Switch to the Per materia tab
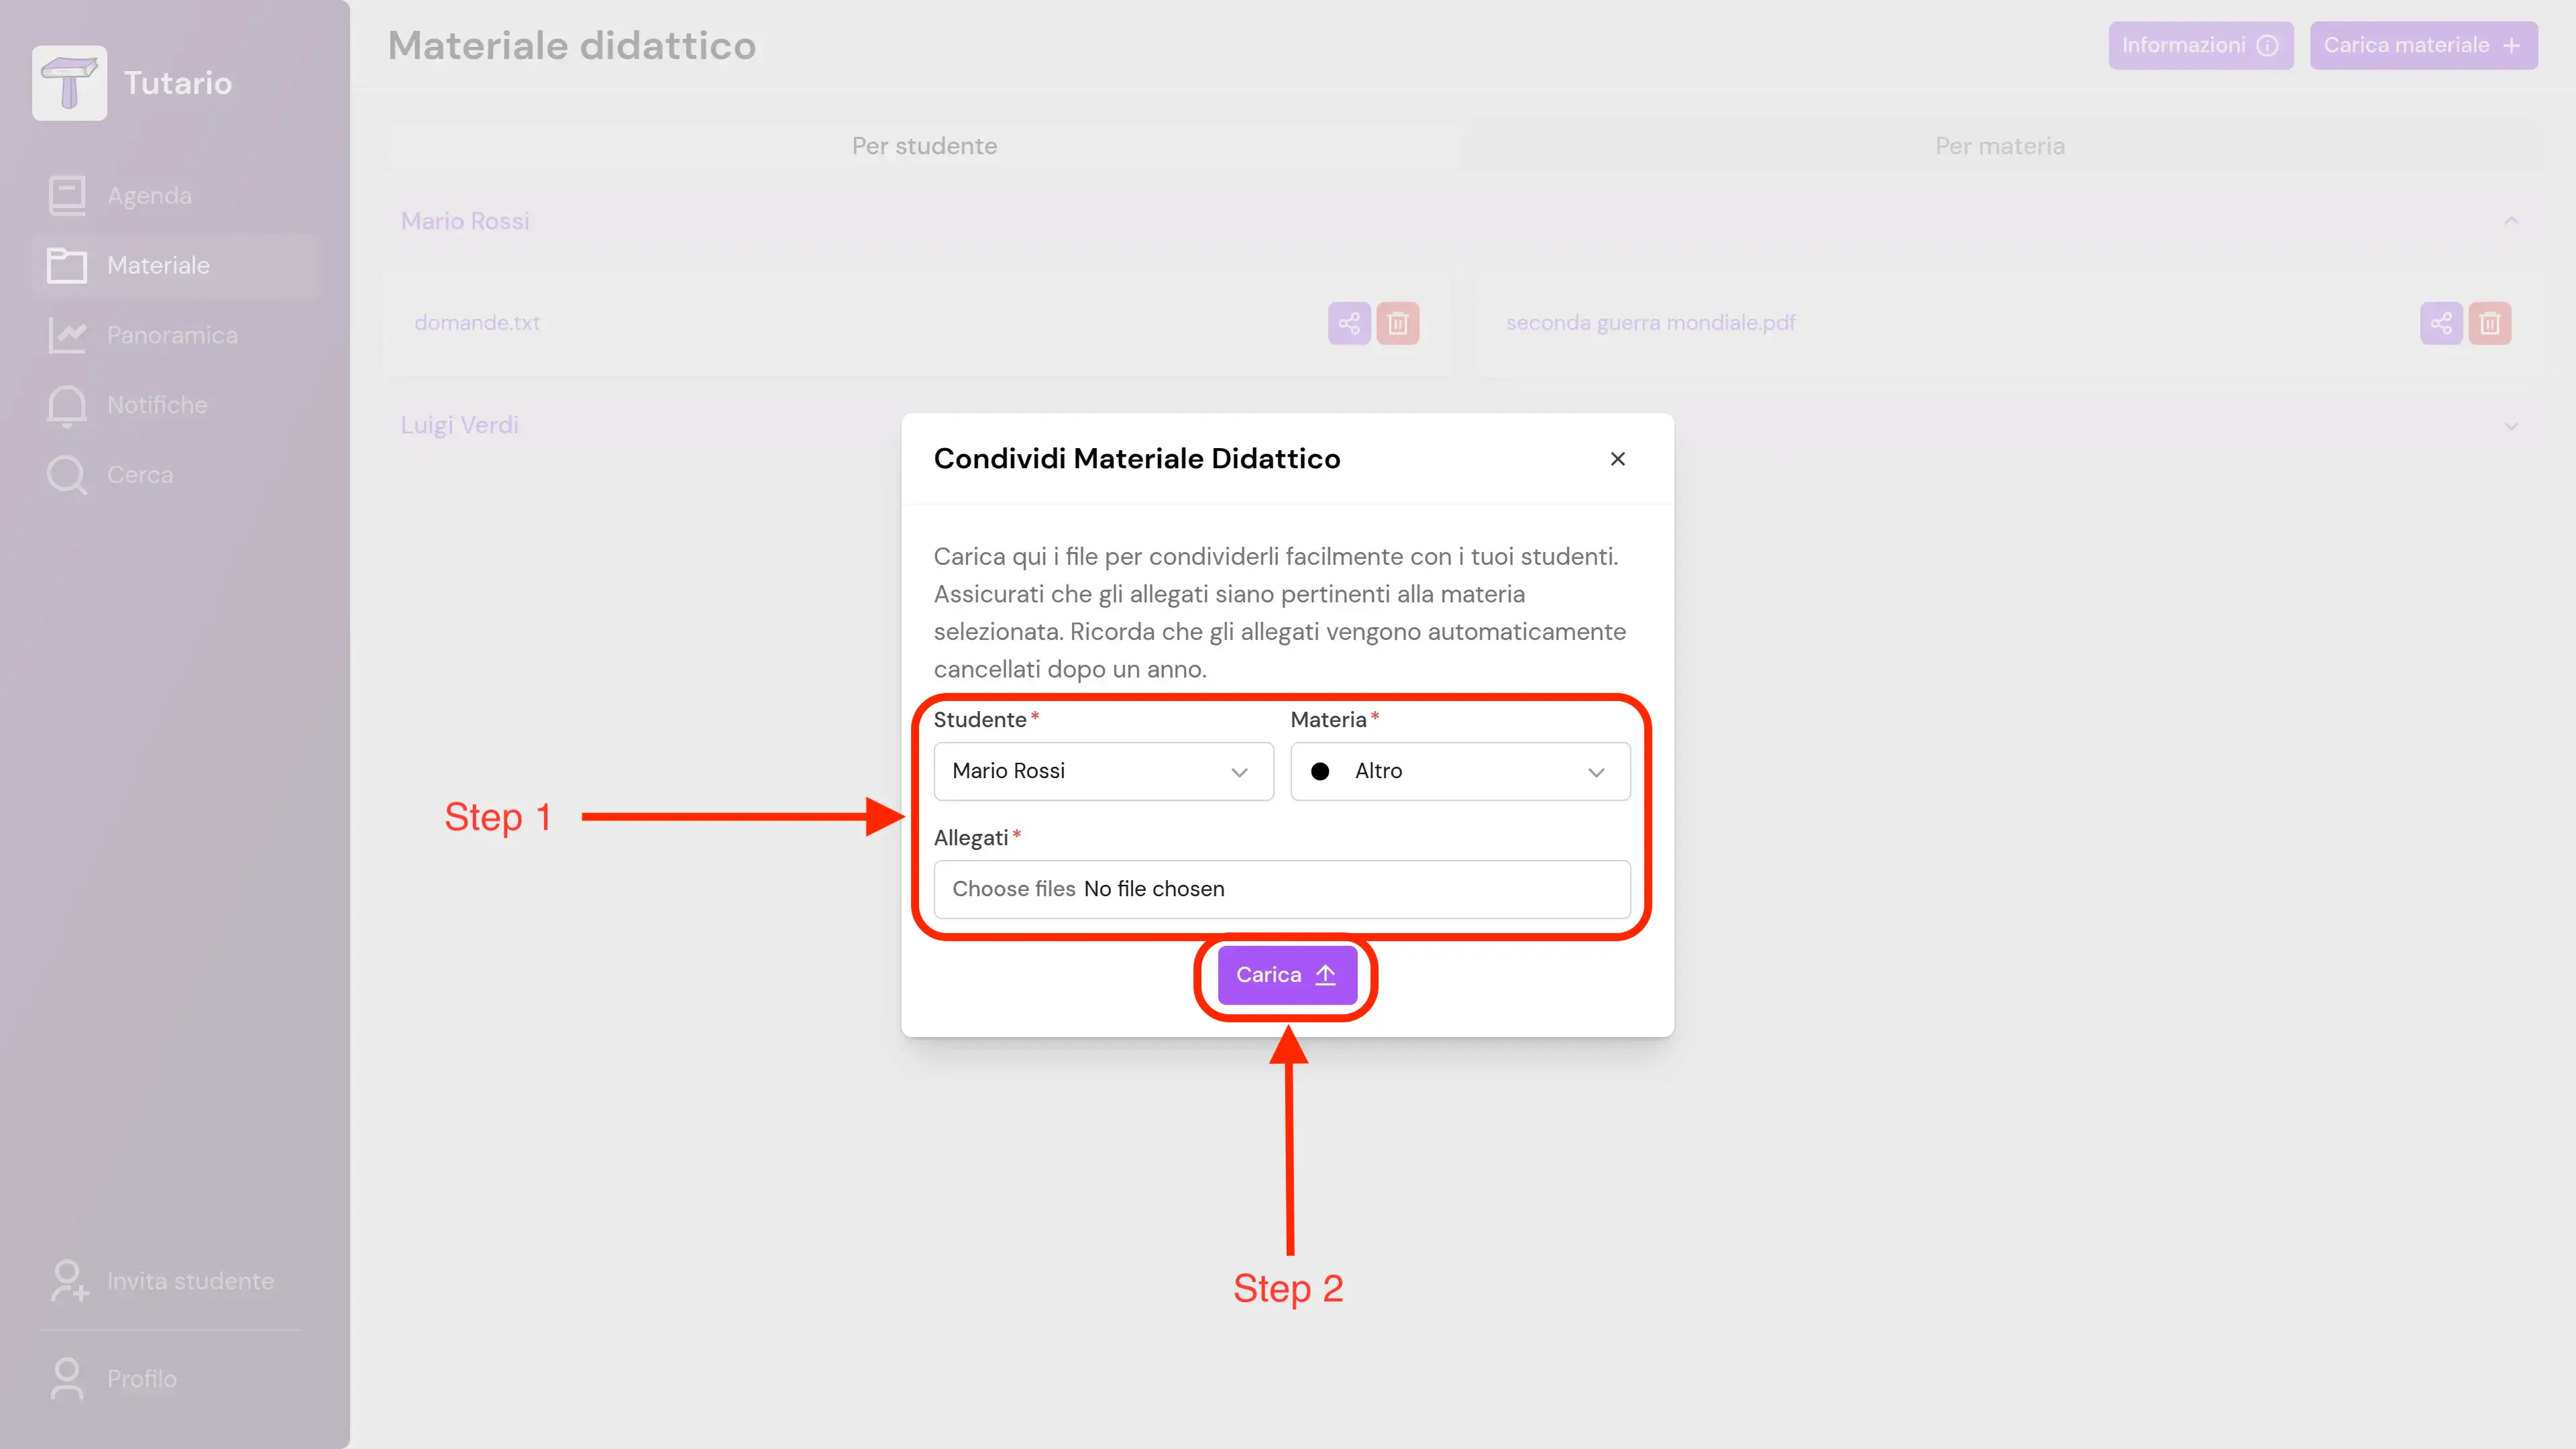Image resolution: width=2576 pixels, height=1449 pixels. (1999, 146)
